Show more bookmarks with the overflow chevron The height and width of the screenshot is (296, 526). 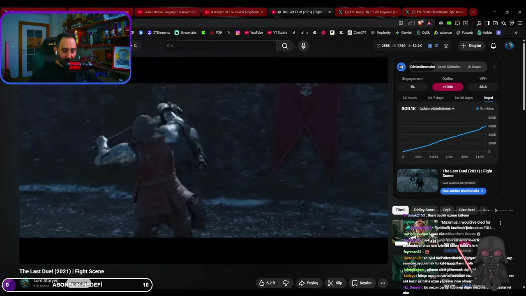coord(516,32)
